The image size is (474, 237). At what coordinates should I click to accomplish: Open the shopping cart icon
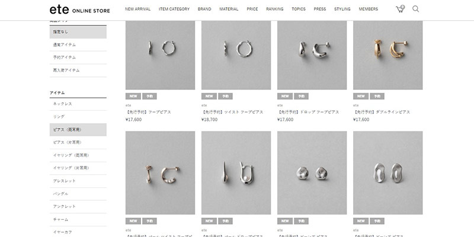(x=400, y=9)
